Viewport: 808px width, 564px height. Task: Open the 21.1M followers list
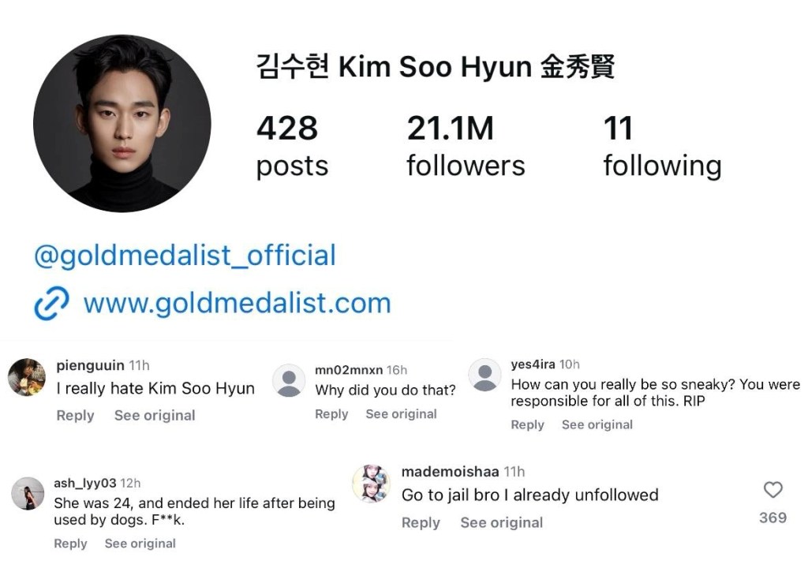pos(466,146)
